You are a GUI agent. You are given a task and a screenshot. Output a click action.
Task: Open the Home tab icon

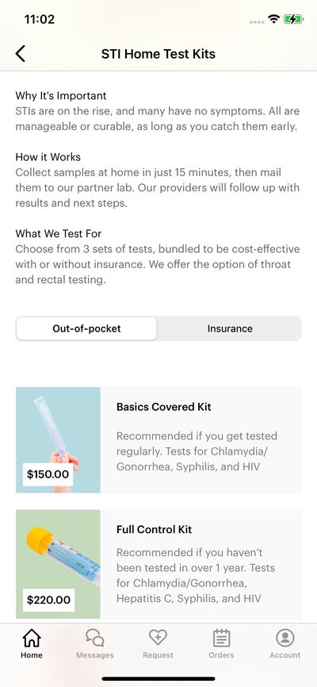click(32, 638)
